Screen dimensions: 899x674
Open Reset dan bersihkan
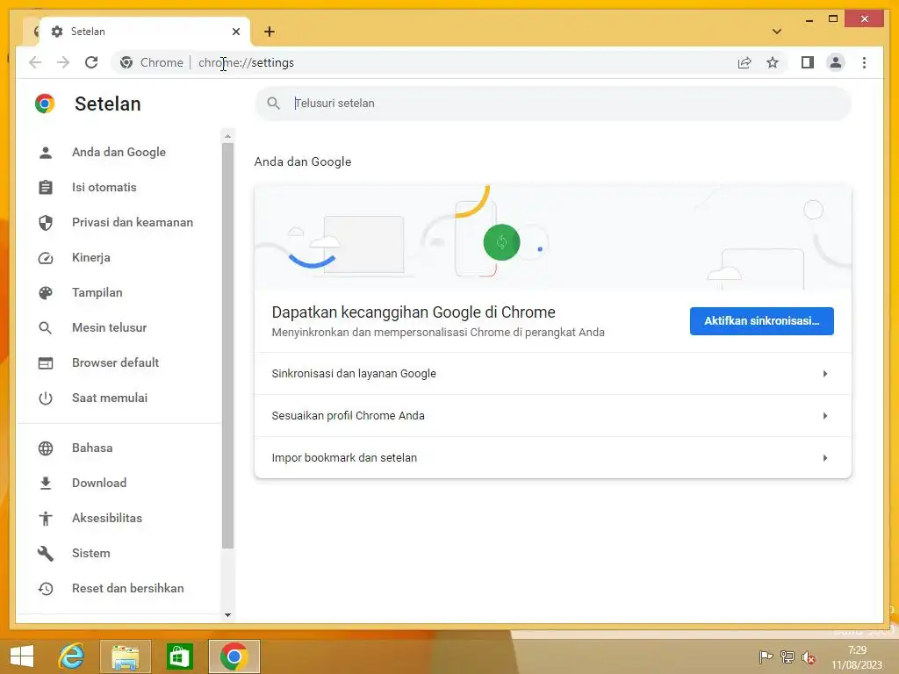(128, 589)
